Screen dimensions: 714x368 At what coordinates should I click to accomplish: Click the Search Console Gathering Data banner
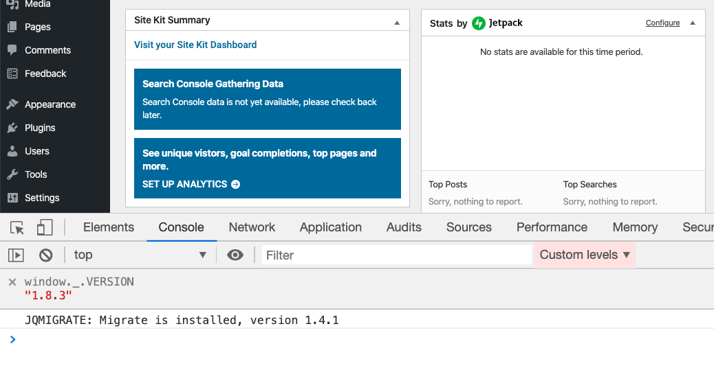click(x=268, y=99)
